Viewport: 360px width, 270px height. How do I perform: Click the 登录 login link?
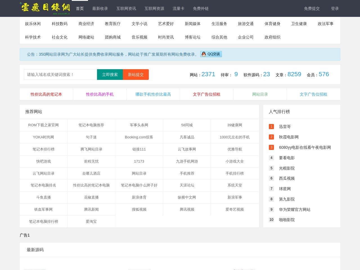pyautogui.click(x=335, y=8)
